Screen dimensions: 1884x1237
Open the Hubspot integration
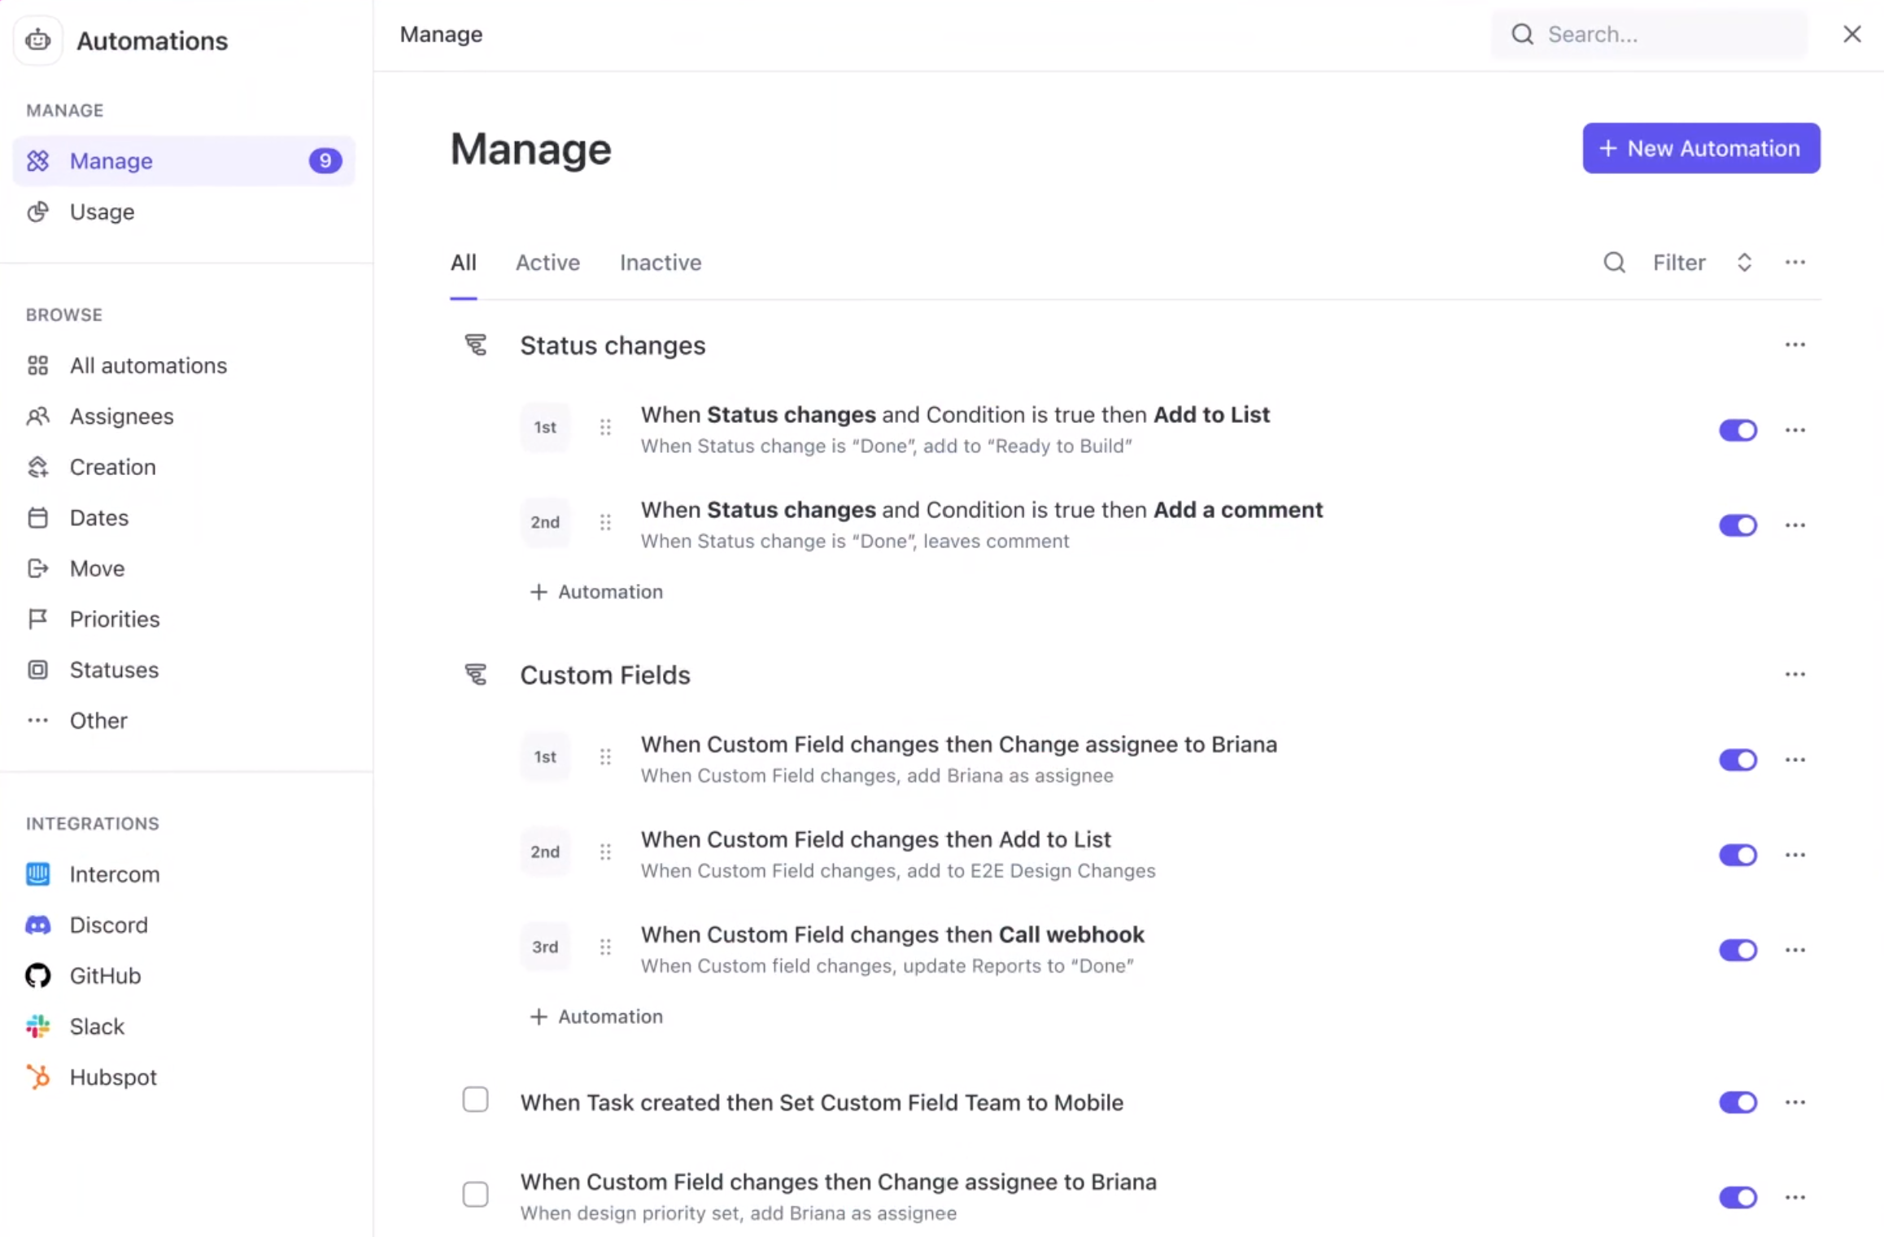click(x=112, y=1077)
